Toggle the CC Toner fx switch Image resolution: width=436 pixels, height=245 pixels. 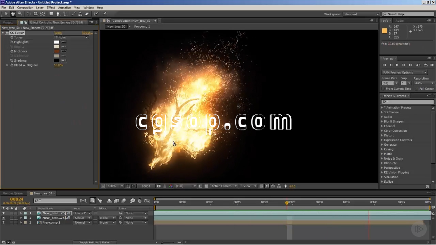pos(7,33)
